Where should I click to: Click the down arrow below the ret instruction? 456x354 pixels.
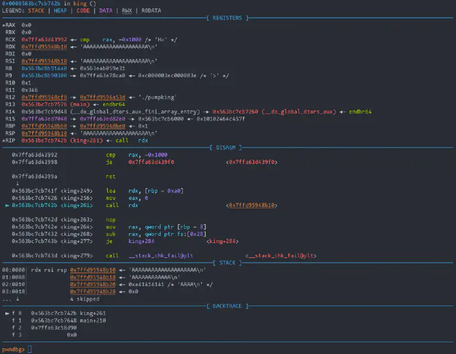[17, 183]
